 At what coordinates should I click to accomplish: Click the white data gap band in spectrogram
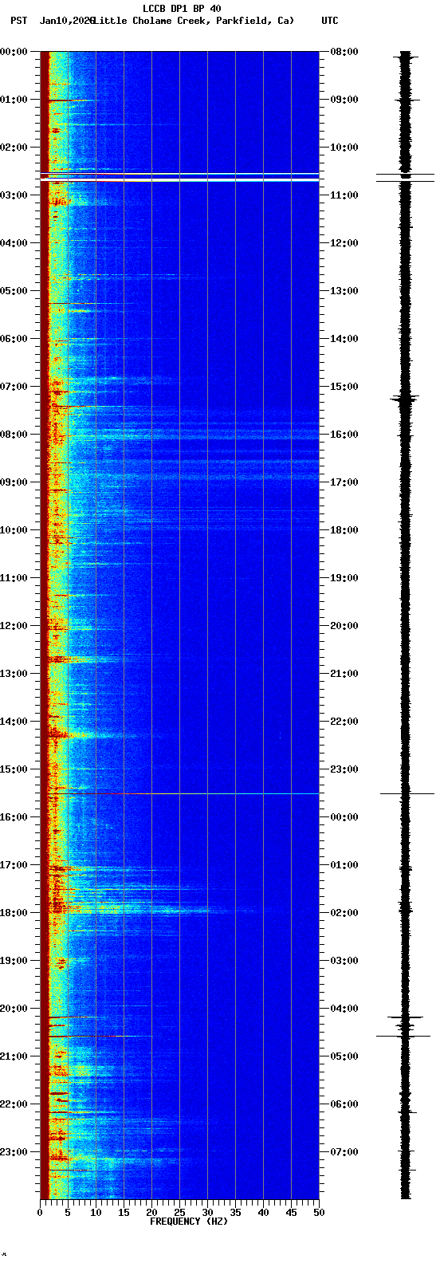pos(179,179)
